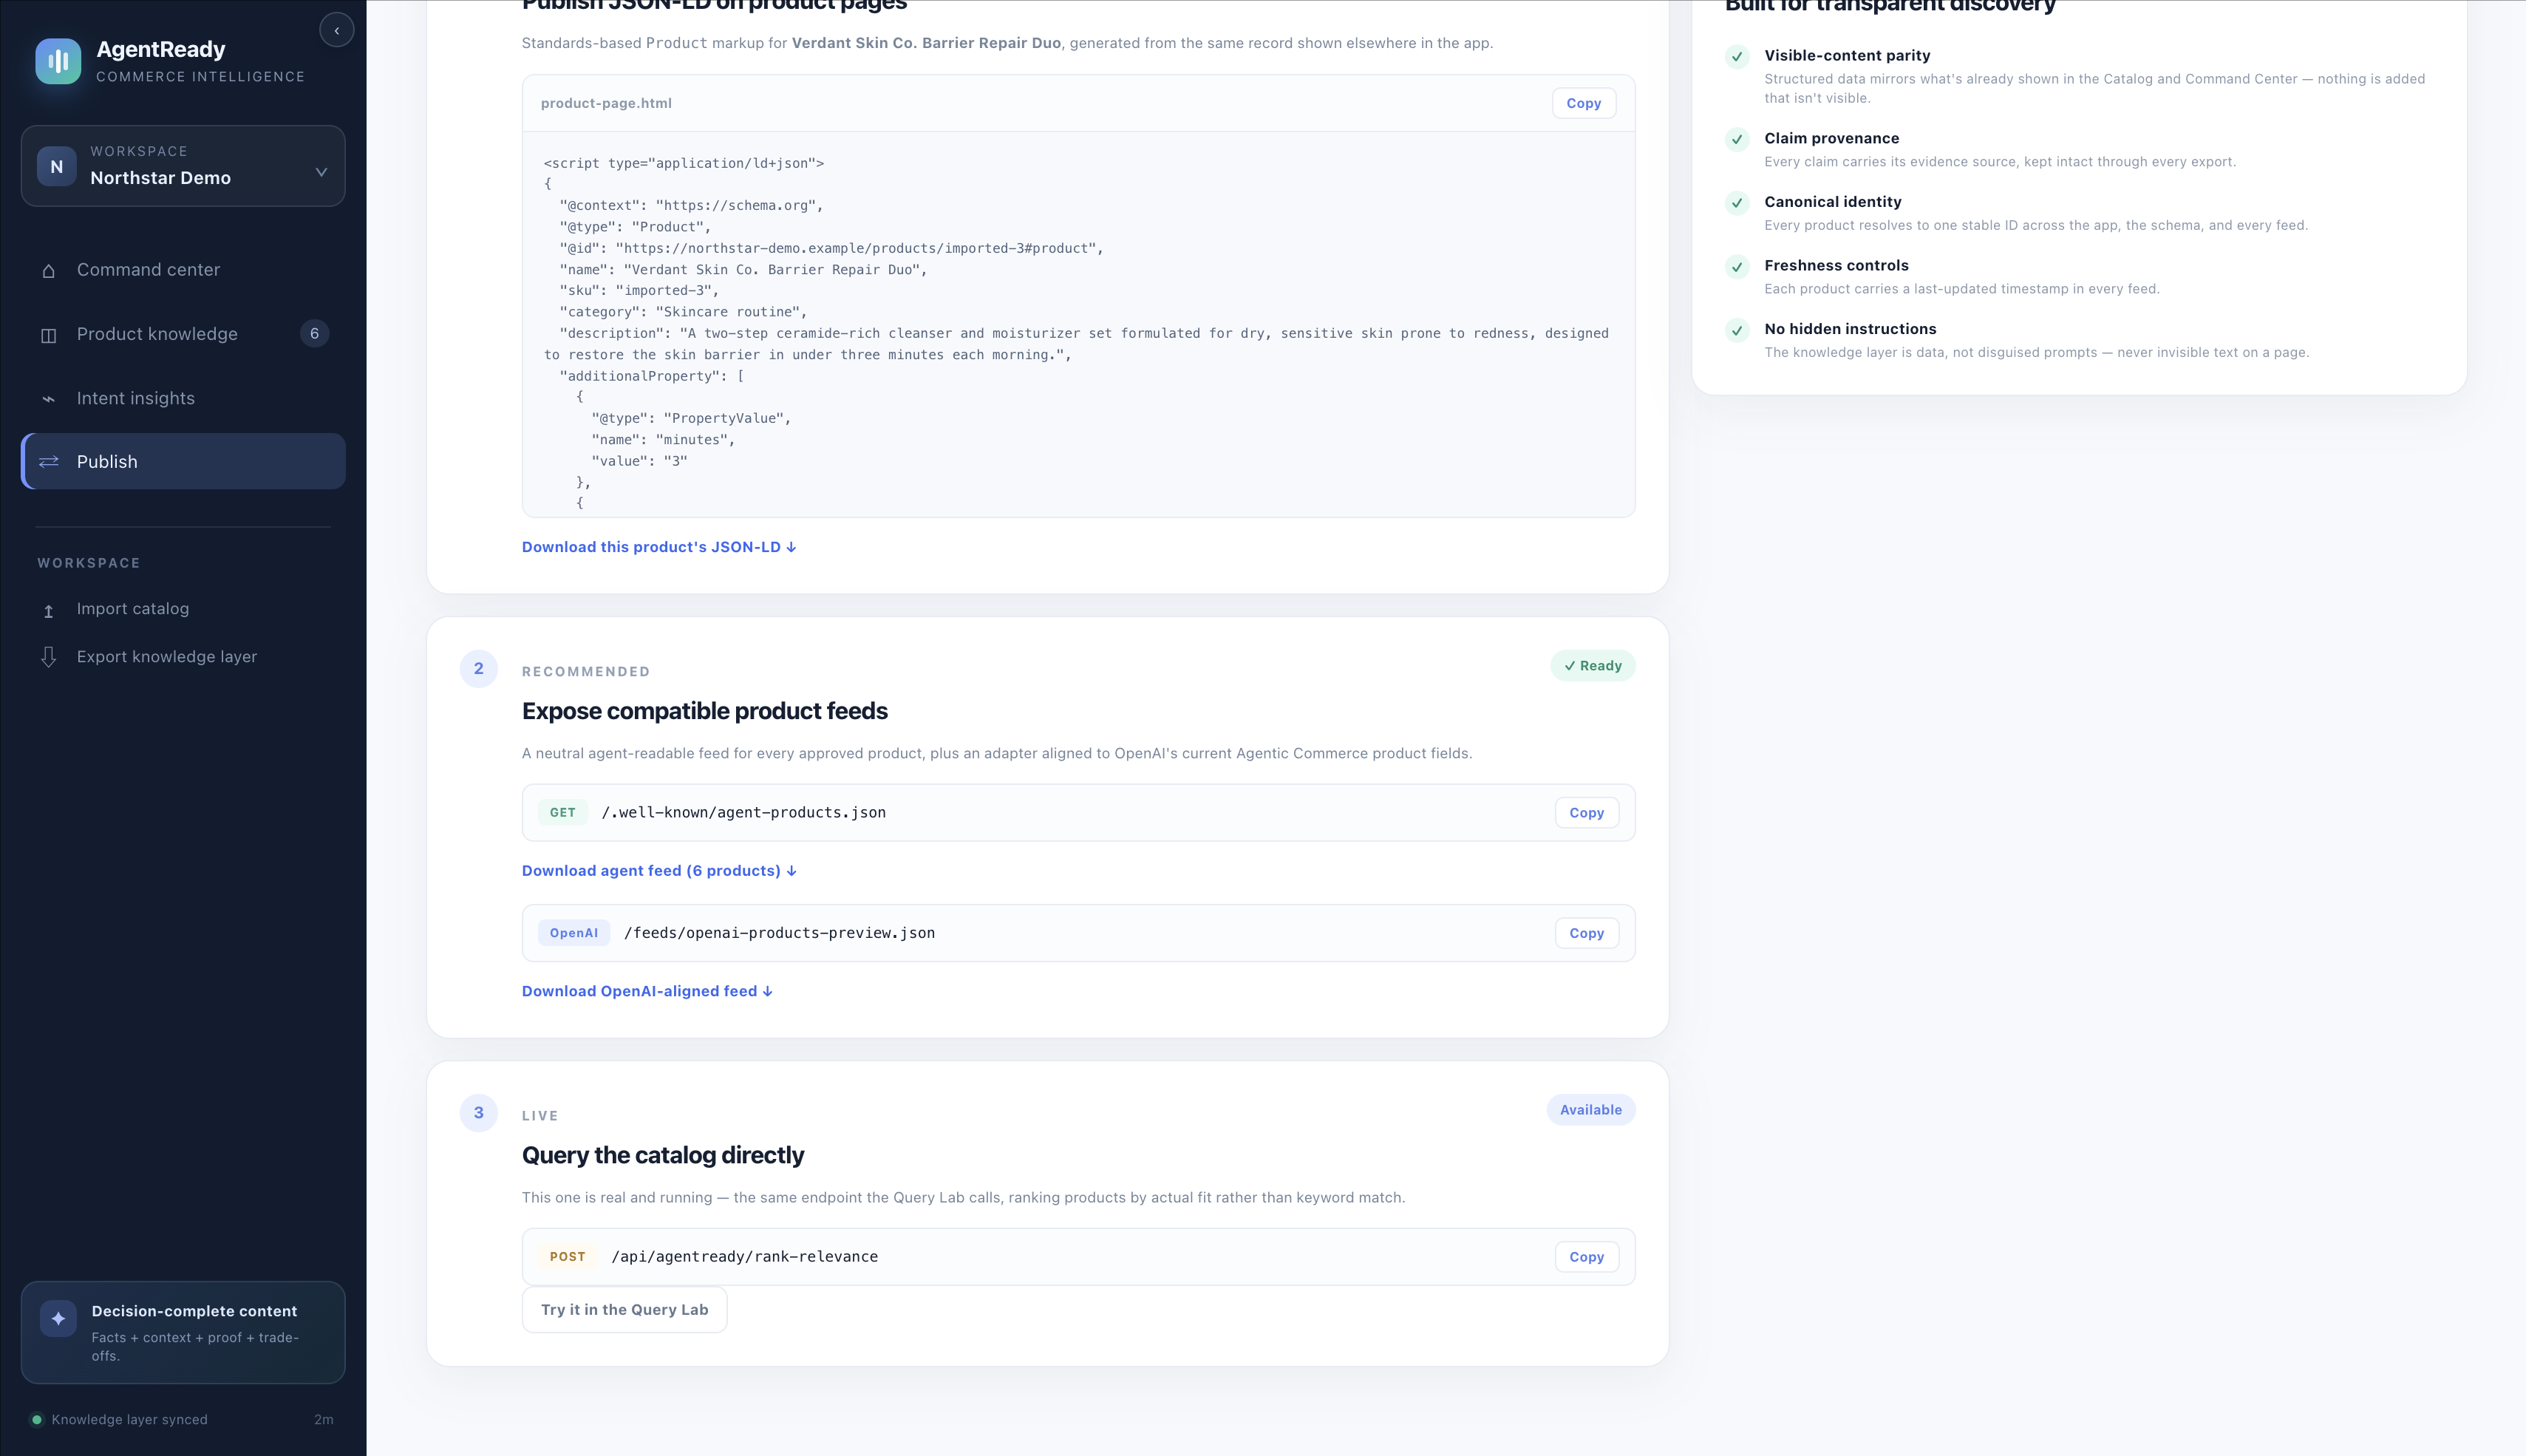Open the Publish menu item
The image size is (2526, 1456).
183,461
